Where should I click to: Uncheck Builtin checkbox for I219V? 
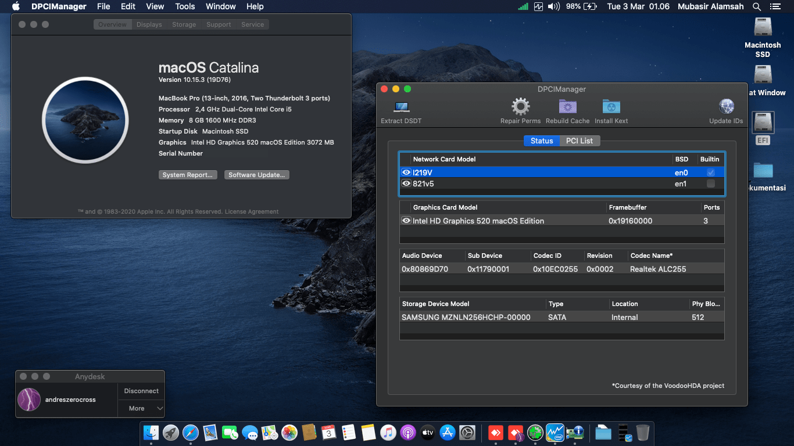pyautogui.click(x=710, y=172)
